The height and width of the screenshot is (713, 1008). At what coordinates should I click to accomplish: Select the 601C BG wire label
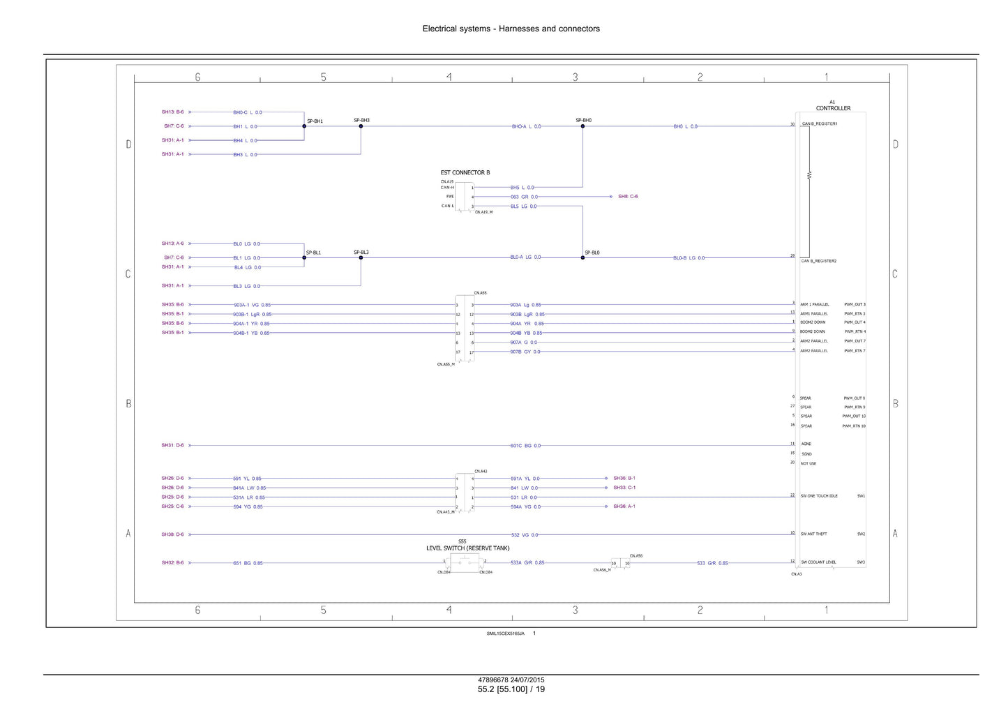525,446
